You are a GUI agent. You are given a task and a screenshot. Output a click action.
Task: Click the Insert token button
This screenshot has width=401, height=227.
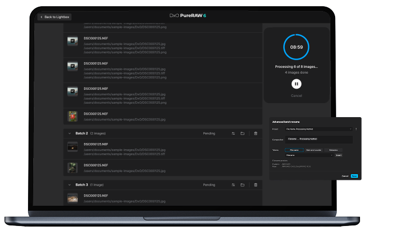pos(338,155)
